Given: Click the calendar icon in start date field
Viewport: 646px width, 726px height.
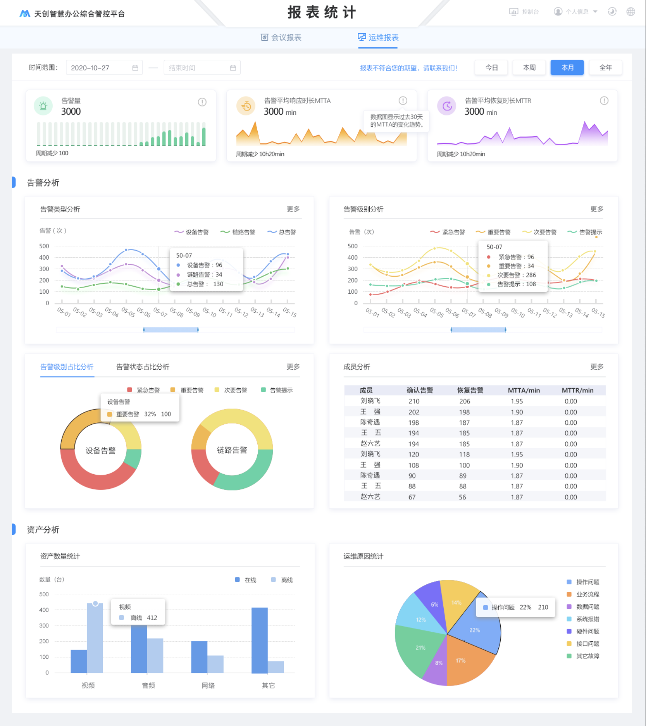Looking at the screenshot, I should click(x=135, y=68).
